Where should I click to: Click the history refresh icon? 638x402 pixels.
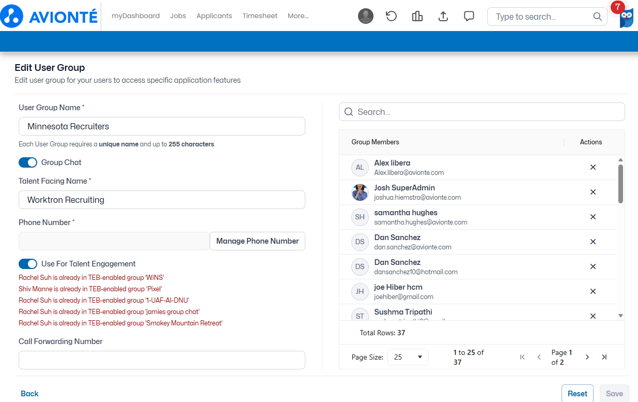pyautogui.click(x=392, y=17)
